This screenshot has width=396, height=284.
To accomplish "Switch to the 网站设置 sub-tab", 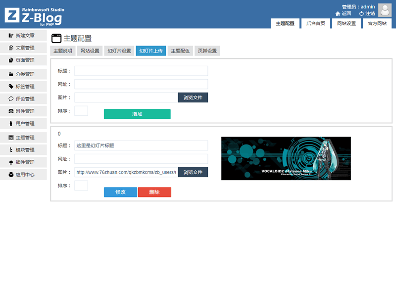I will point(90,51).
